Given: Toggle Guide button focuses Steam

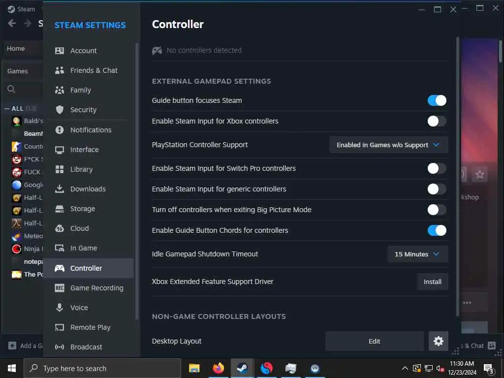Looking at the screenshot, I should [x=437, y=100].
